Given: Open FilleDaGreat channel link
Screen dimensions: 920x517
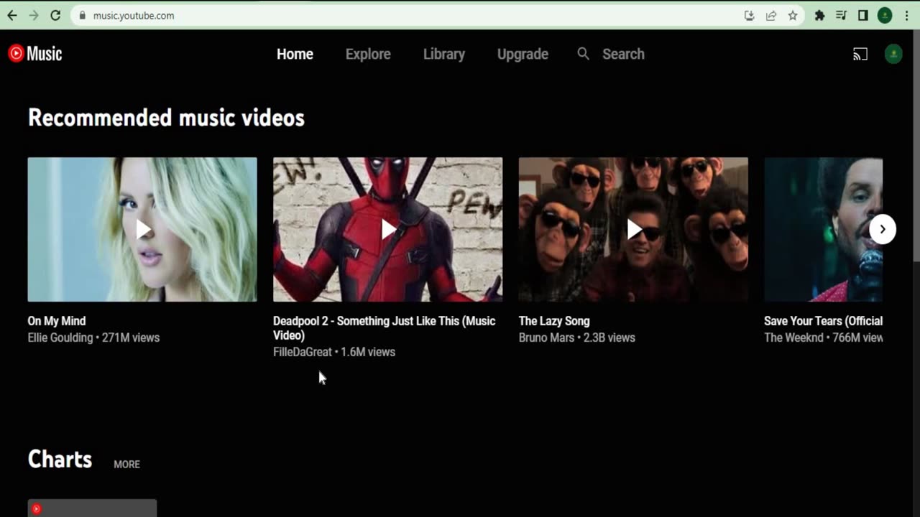Looking at the screenshot, I should click(x=303, y=352).
